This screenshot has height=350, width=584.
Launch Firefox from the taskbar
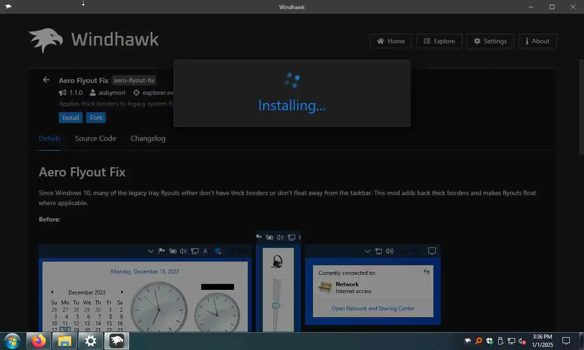coord(39,341)
